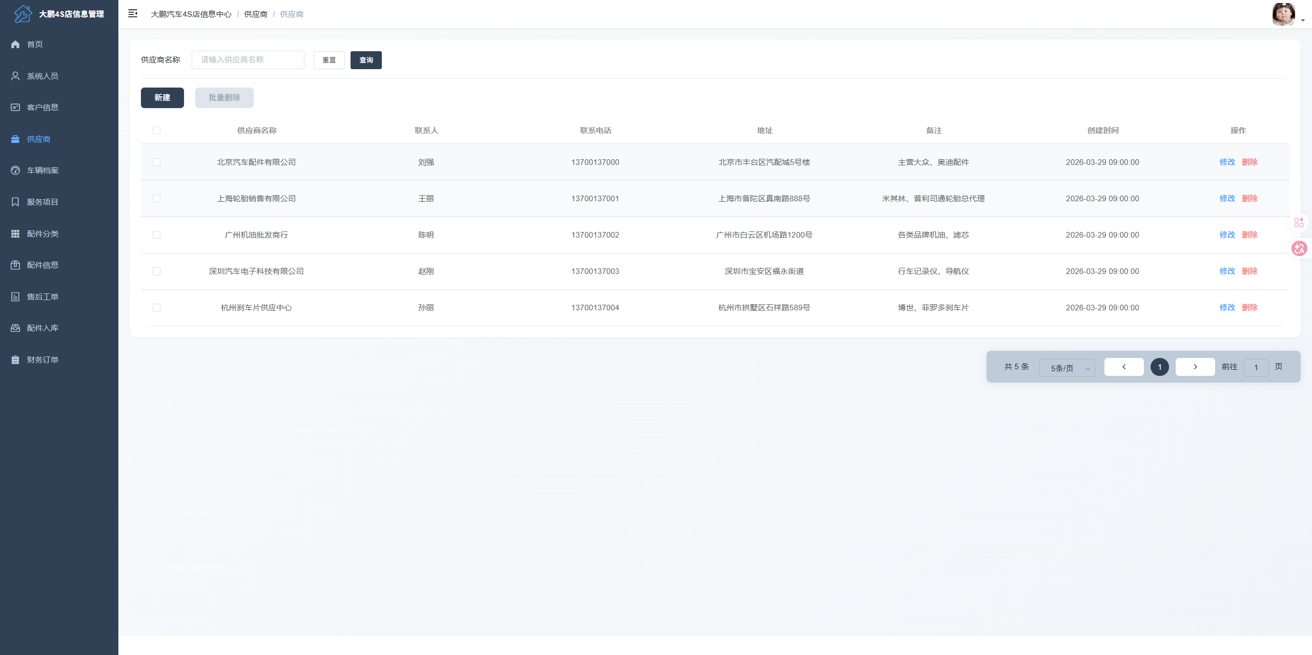
Task: Click 修改 for 北京汽车配件有限公司
Action: (1227, 162)
